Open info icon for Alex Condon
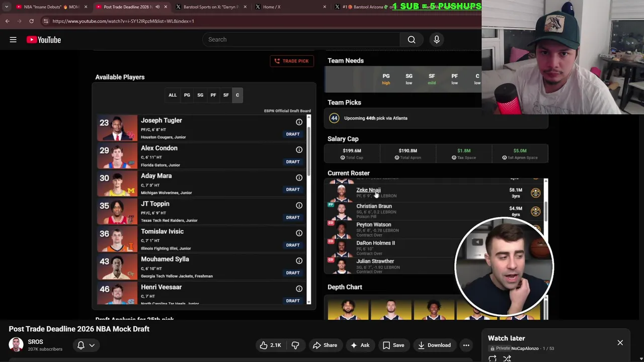644x362 pixels. tap(299, 150)
